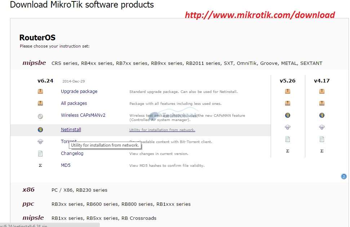Viewport: 350px width, 227px height.
Task: Click 'RB1xx series, RB5xx series' mipsle description
Action: pyautogui.click(x=104, y=218)
